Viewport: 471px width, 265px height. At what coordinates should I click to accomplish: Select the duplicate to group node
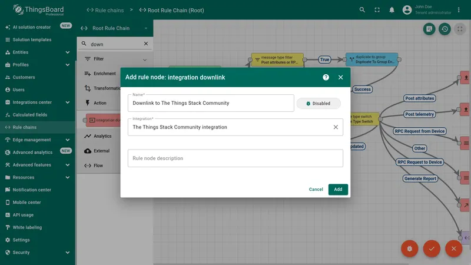[372, 59]
